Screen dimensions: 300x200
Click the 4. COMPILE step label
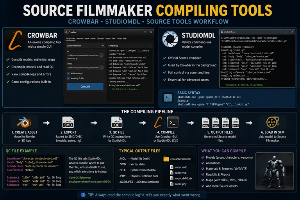pyautogui.click(x=166, y=132)
